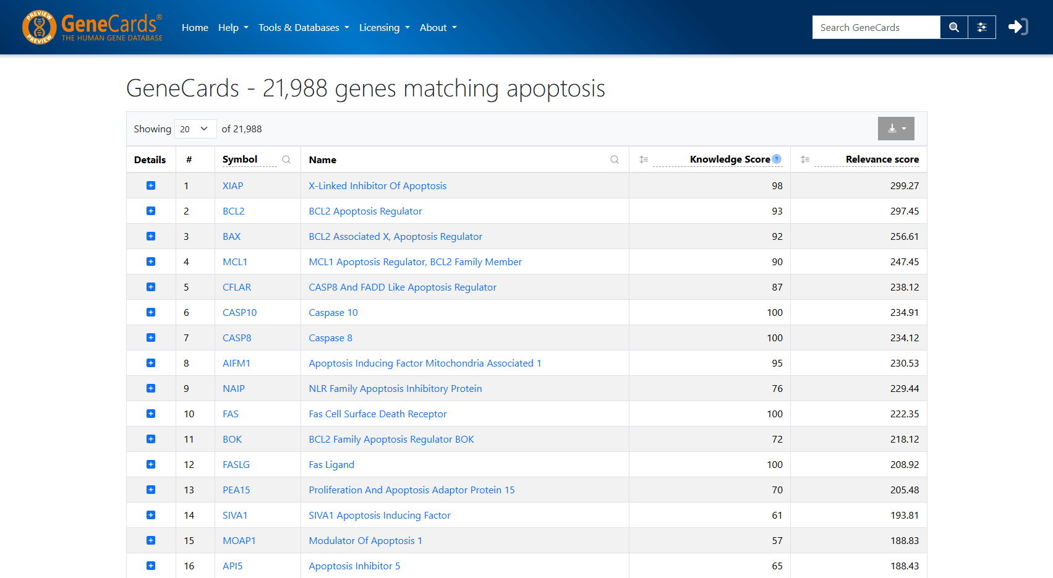Click the download export icon above the table

(892, 129)
